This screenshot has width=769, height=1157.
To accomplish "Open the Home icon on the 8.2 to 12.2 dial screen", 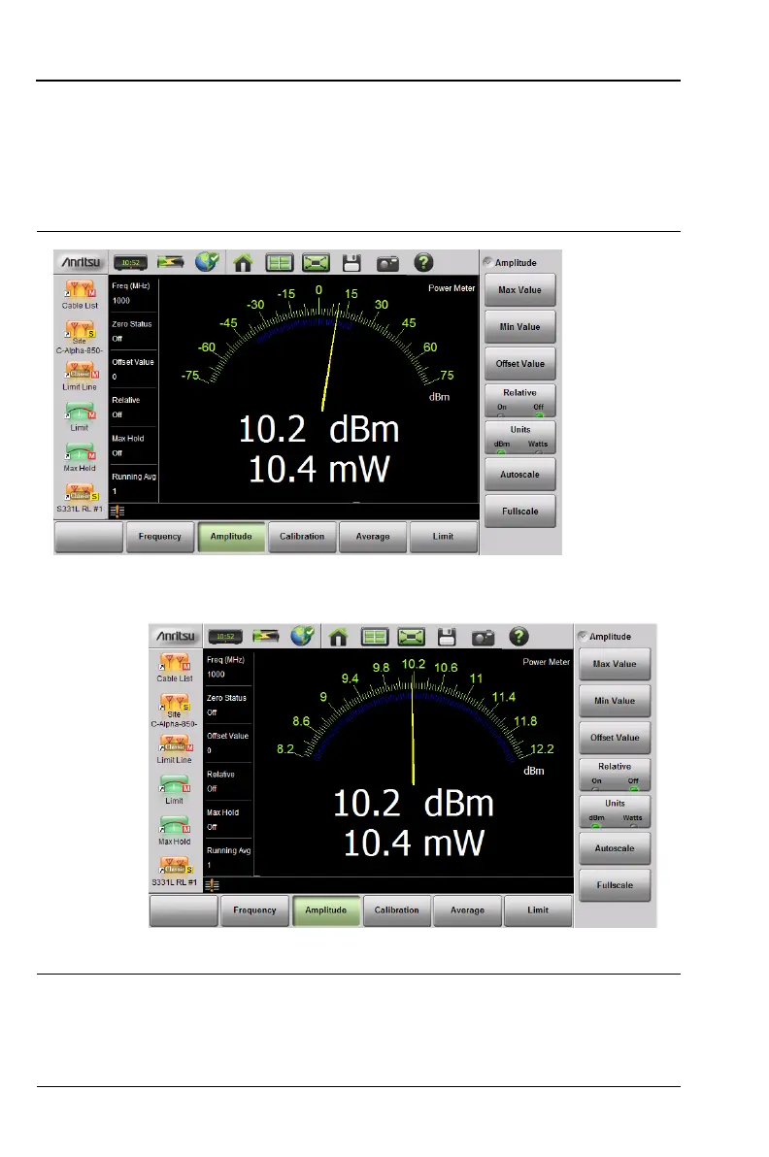I will click(x=338, y=637).
